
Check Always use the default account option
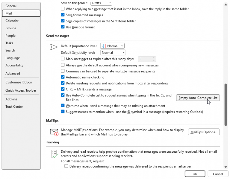click(63, 65)
